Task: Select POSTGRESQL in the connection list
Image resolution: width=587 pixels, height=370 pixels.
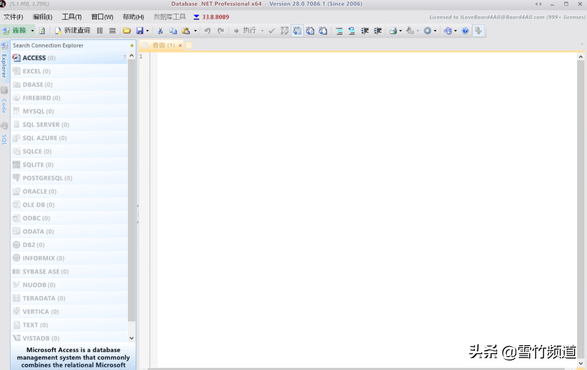Action: [x=47, y=178]
